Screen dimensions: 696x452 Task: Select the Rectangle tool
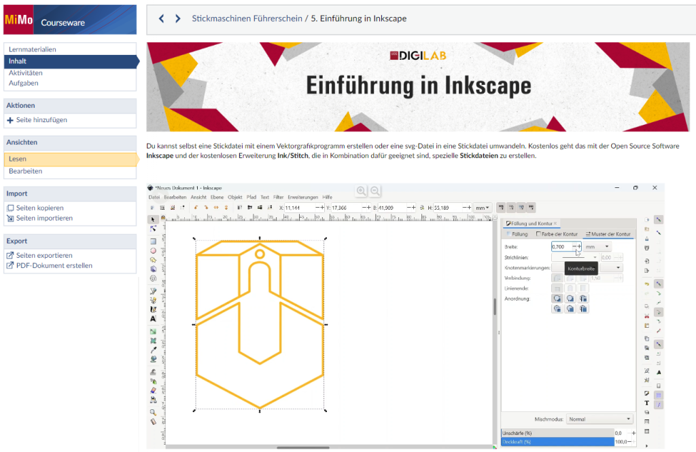coord(153,241)
